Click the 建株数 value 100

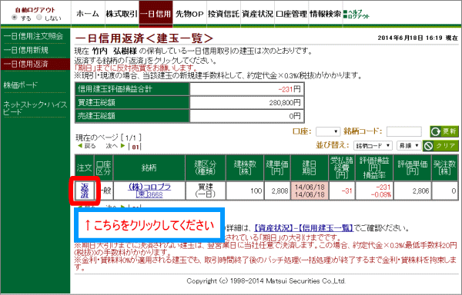click(256, 191)
